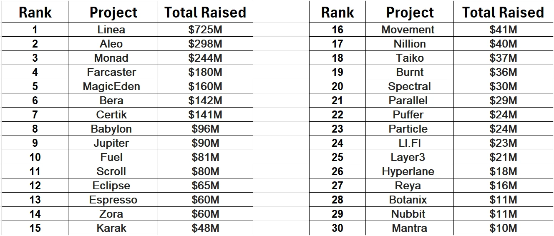
Task: Select the Nillion project name
Action: [410, 44]
